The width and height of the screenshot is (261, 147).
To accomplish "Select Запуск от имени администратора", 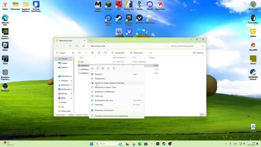I will [x=117, y=83].
